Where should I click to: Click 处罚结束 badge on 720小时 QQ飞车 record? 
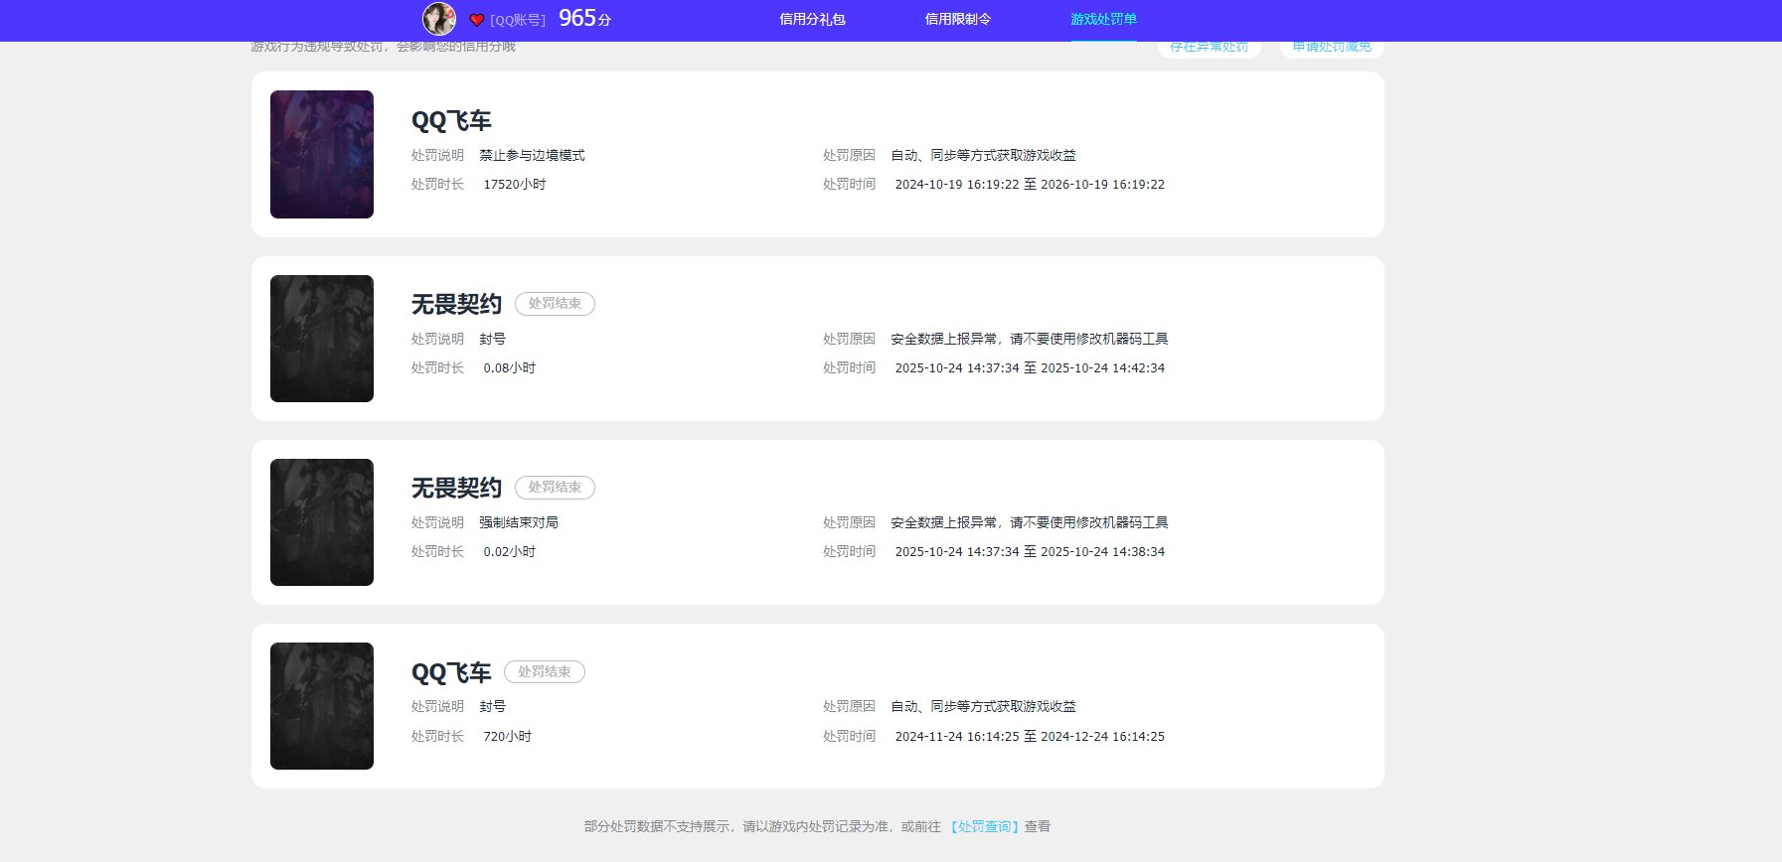pyautogui.click(x=545, y=672)
